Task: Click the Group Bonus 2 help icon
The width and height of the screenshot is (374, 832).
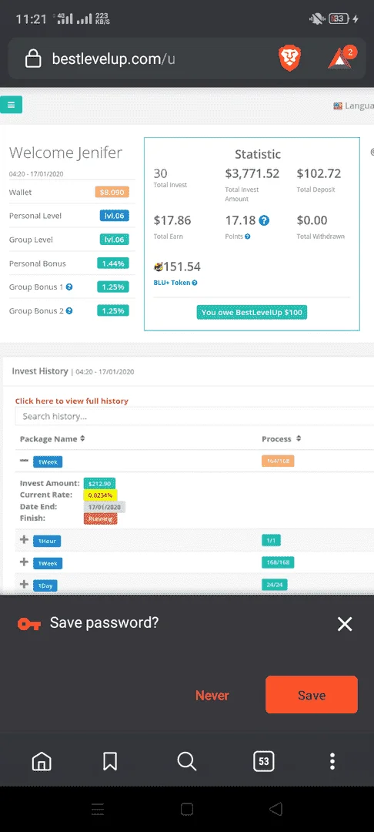Action: coord(68,311)
